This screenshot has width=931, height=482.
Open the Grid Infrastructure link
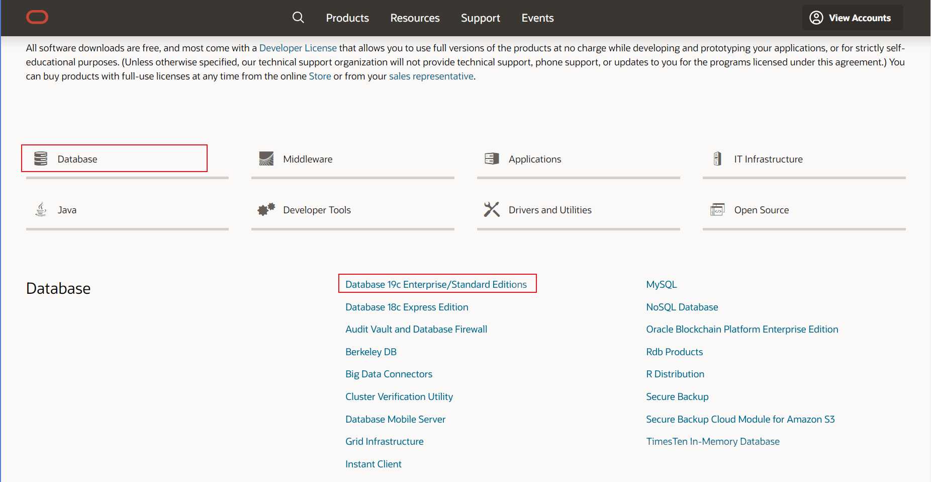pyautogui.click(x=385, y=441)
